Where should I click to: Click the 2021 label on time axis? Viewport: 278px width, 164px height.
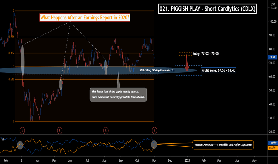[x=187, y=160]
